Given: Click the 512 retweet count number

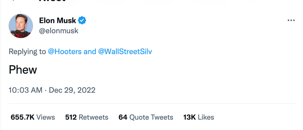Looking at the screenshot, I should [71, 117].
